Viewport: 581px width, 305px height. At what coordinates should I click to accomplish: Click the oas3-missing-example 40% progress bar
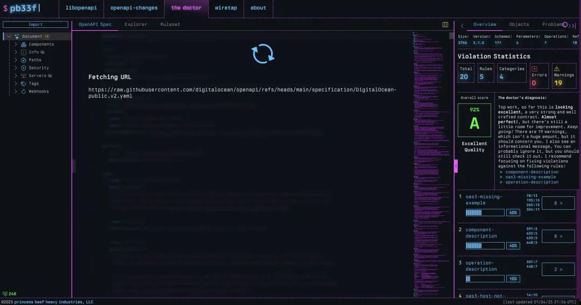(x=485, y=212)
